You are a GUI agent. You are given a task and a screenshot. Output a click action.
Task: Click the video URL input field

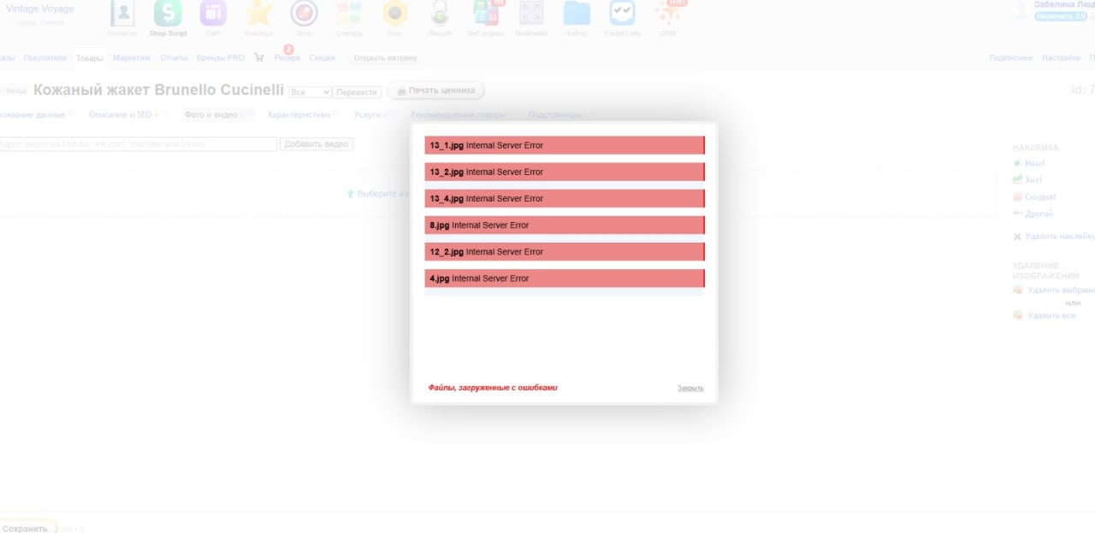[x=139, y=144]
